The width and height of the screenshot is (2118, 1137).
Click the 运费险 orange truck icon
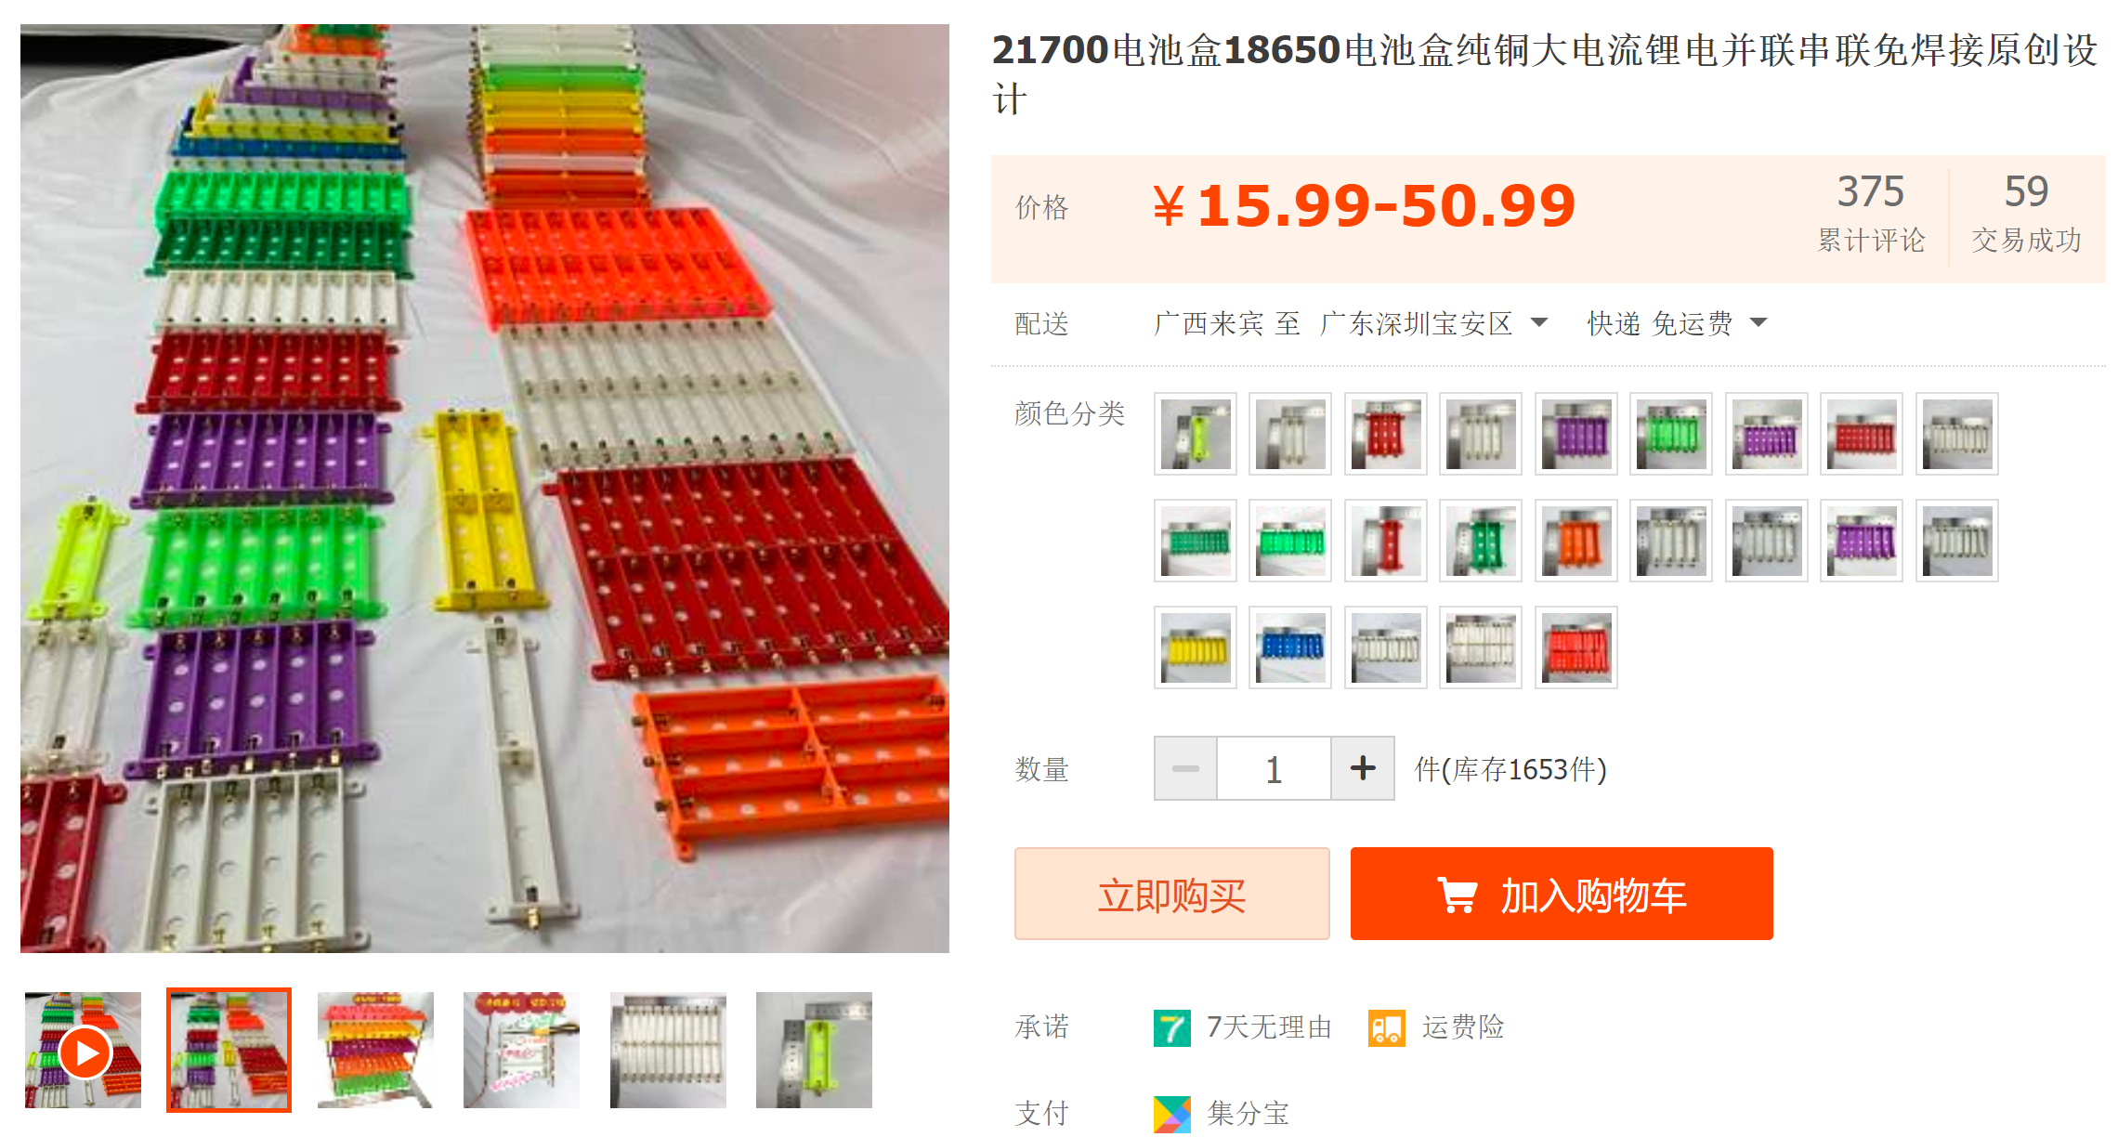(1386, 1027)
